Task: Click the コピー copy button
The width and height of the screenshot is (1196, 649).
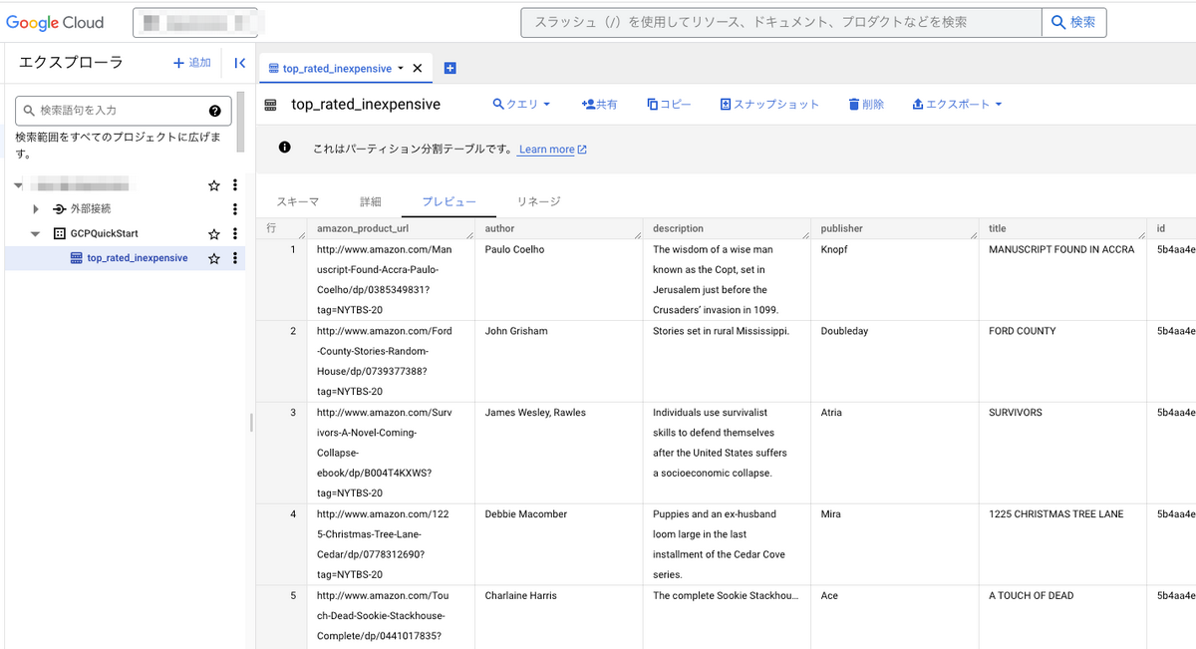Action: 669,104
